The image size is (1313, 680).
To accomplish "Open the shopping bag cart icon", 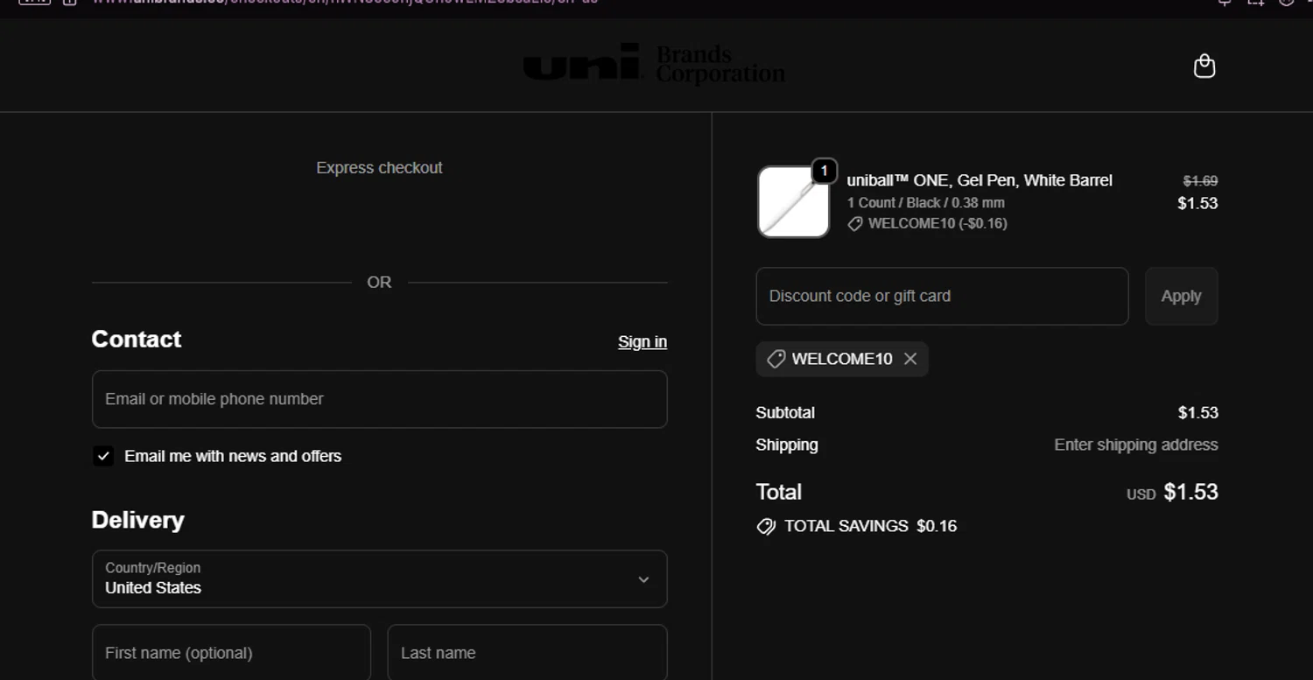I will point(1204,67).
